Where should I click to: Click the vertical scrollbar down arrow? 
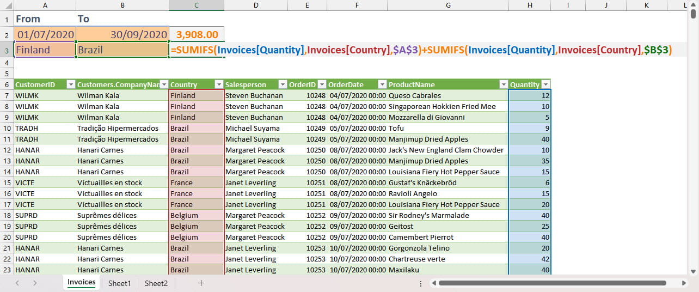(694, 271)
